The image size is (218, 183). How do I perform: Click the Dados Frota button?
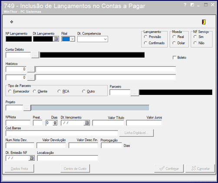point(20,169)
